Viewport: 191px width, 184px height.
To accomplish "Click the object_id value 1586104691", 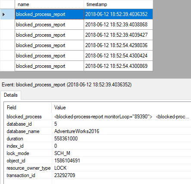I will (x=67, y=161).
